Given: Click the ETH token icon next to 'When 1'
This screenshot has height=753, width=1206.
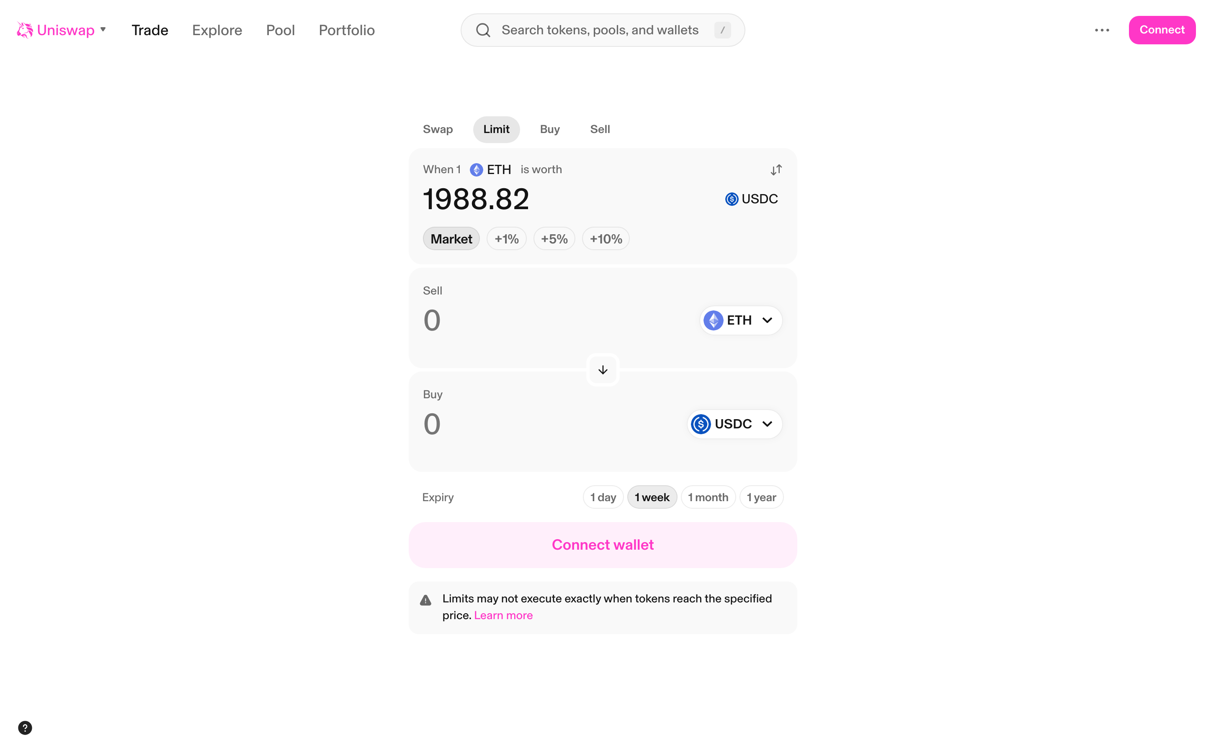Looking at the screenshot, I should (476, 169).
